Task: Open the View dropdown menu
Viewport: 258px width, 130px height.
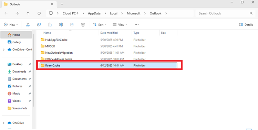Action: coord(120,25)
